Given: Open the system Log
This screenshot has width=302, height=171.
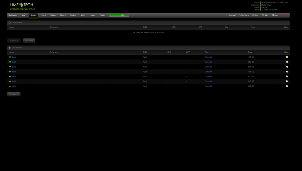Looking at the screenshot, I should click(x=275, y=15).
